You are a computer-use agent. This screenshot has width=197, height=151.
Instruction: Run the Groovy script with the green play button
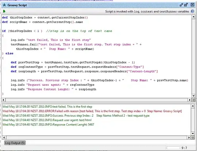coord(4,11)
